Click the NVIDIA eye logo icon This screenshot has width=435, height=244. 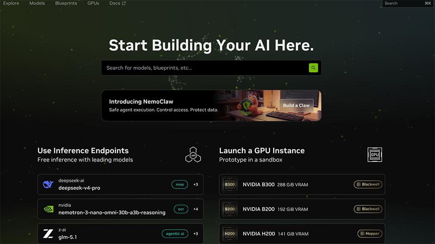tap(49, 209)
